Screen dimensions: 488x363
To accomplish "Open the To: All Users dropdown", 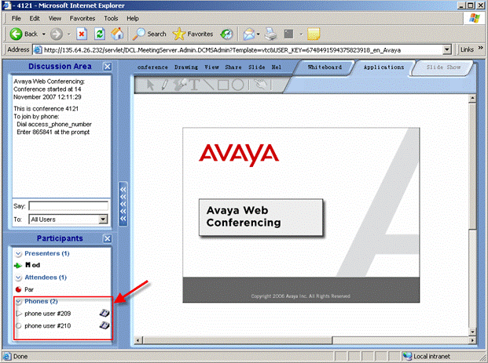I will coord(103,220).
